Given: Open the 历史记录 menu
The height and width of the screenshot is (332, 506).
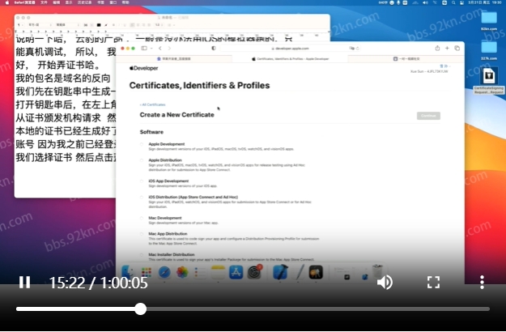Looking at the screenshot, I should click(84, 2).
